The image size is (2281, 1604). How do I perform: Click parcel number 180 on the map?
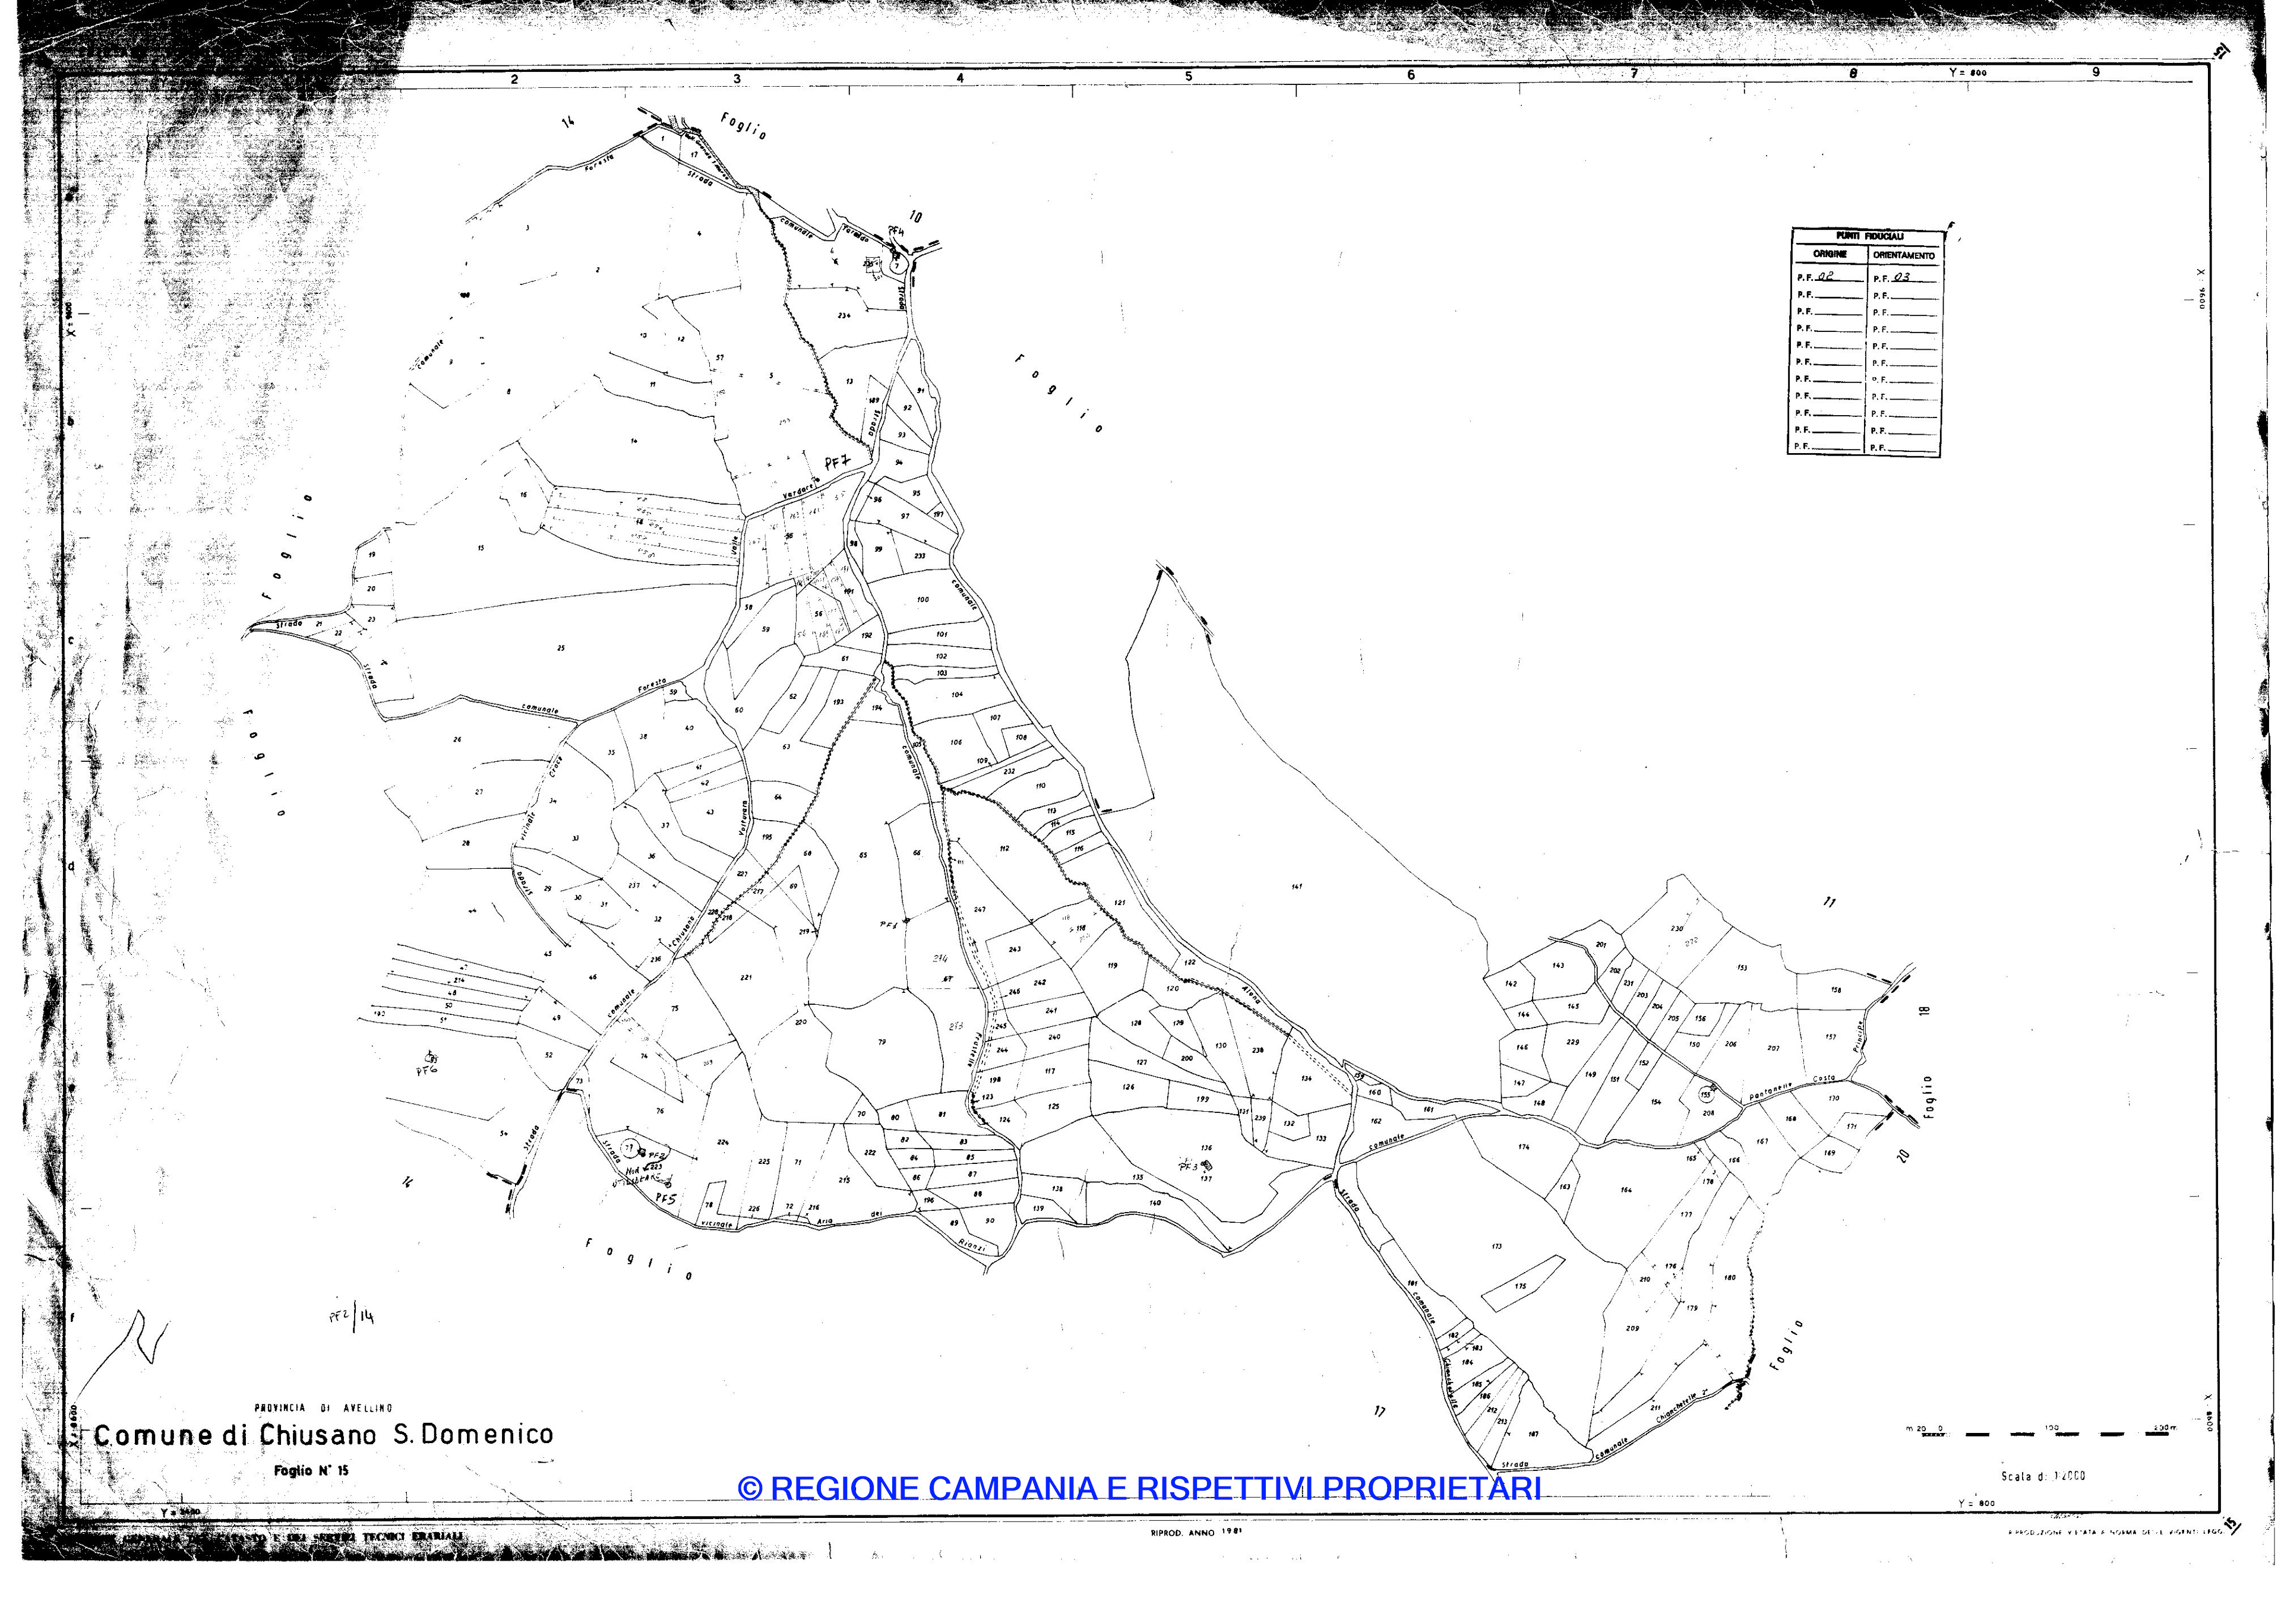[x=1730, y=1277]
